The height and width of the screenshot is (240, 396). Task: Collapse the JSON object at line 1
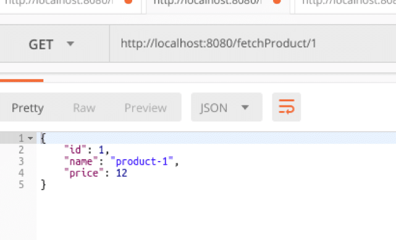[30, 138]
